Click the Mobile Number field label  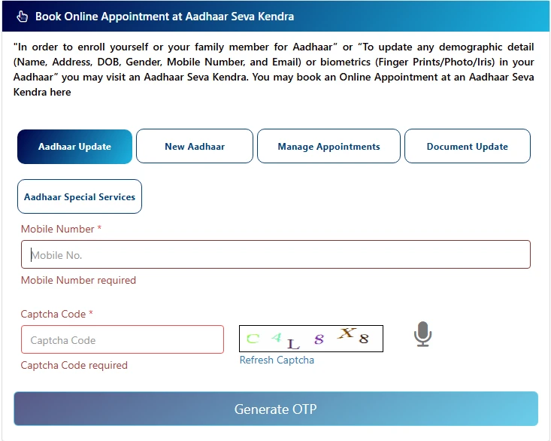58,229
